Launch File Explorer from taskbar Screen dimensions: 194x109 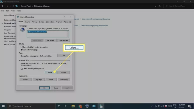click(73, 106)
